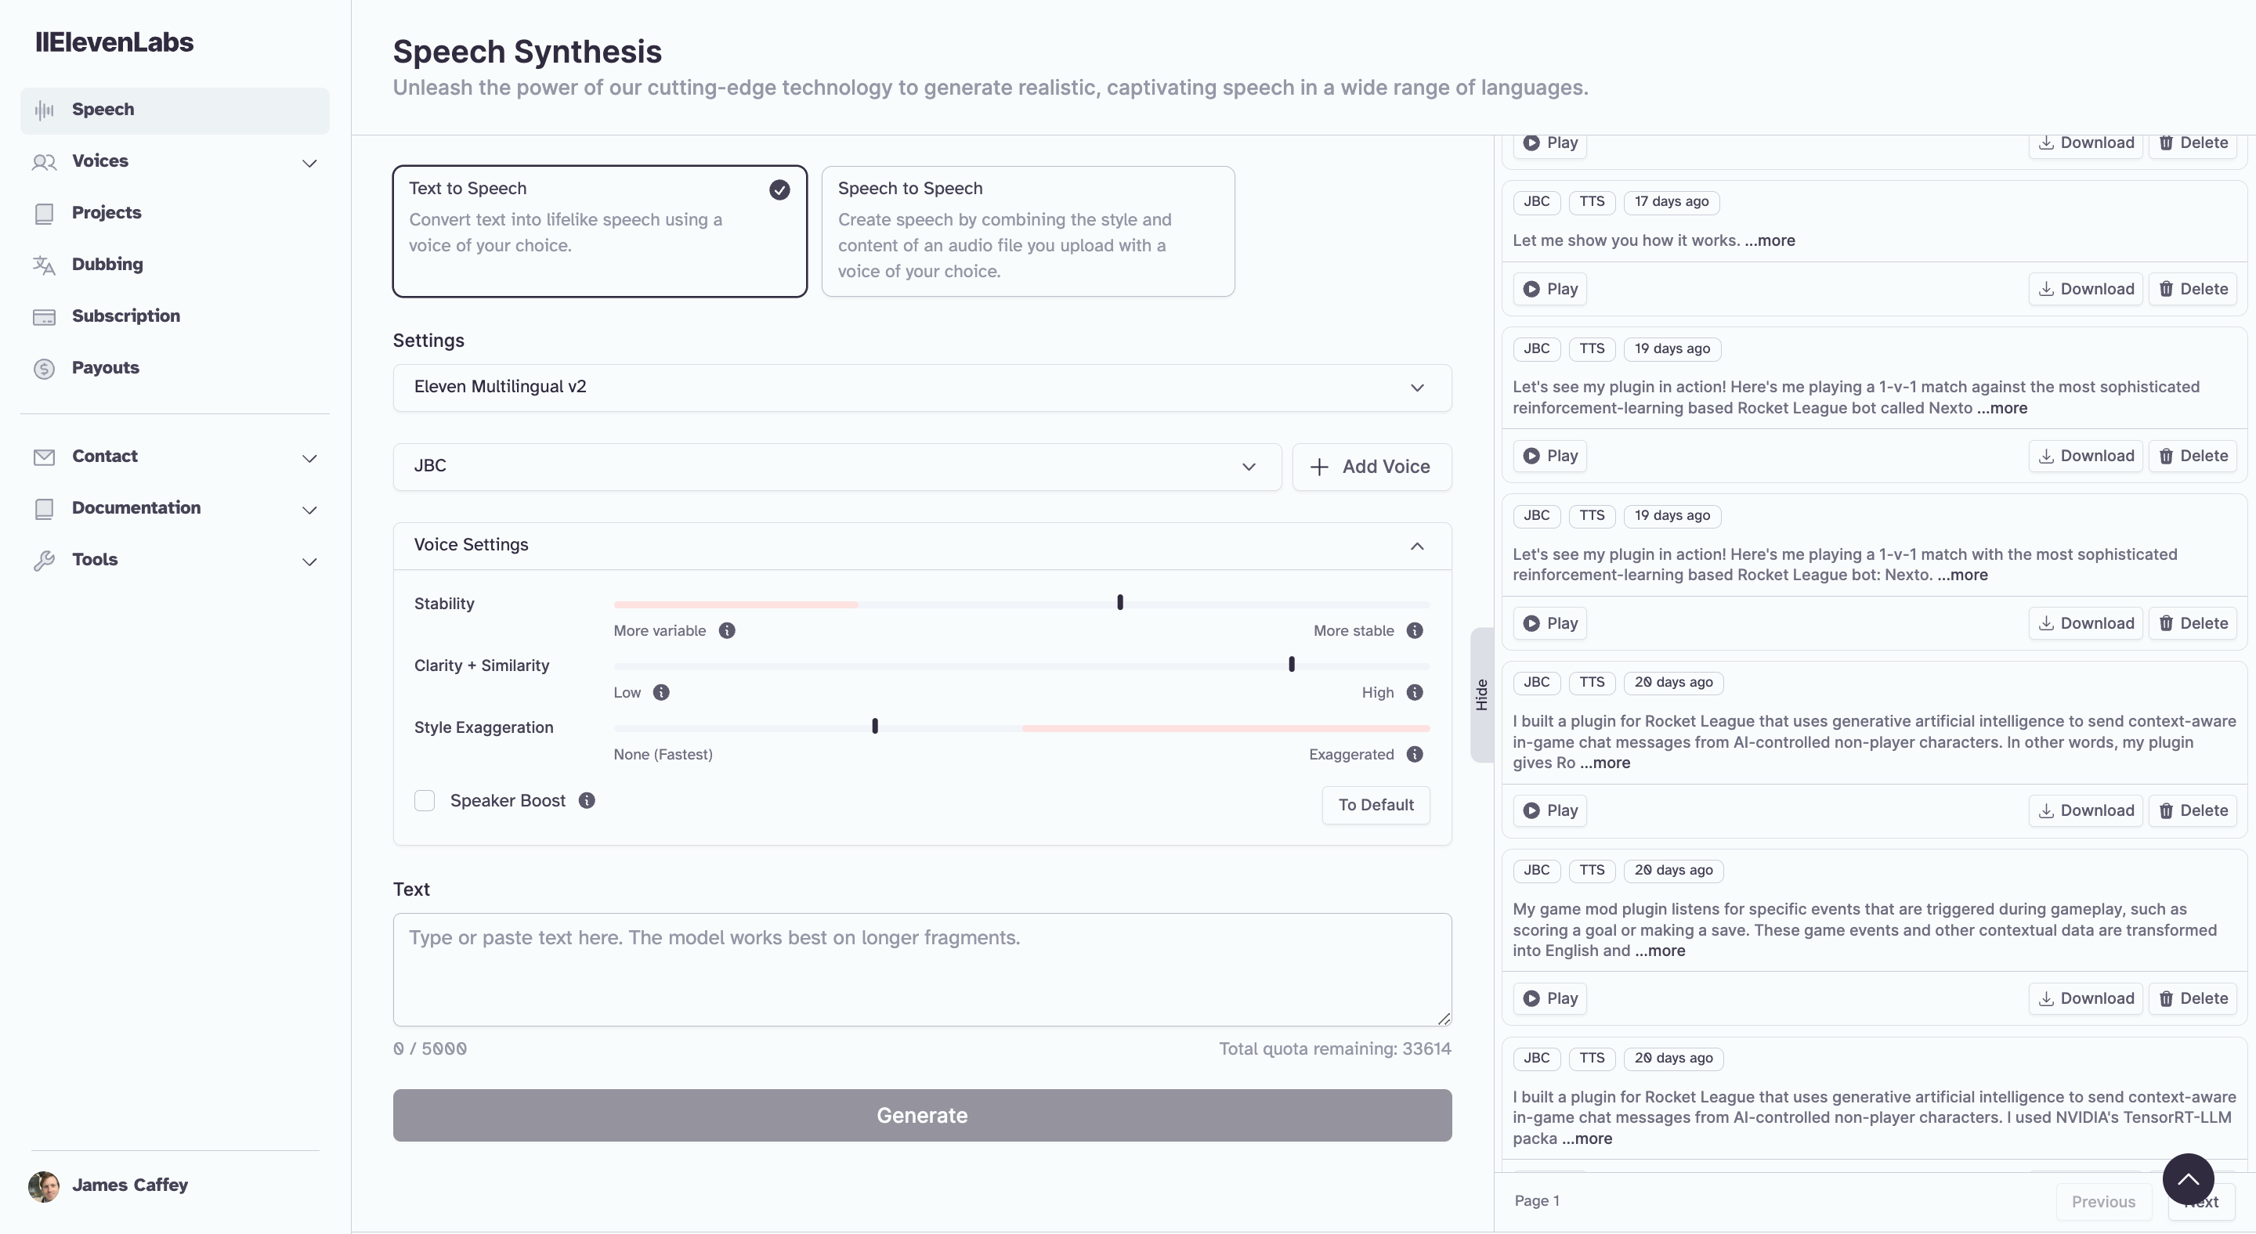Collapse the Voice Settings expander
The image size is (2256, 1234).
(1415, 546)
